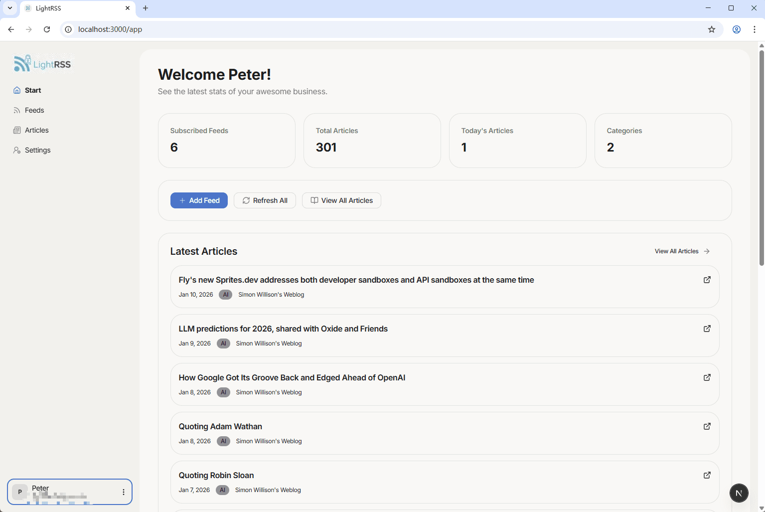Open Peter's profile options menu
The height and width of the screenshot is (512, 765).
123,492
